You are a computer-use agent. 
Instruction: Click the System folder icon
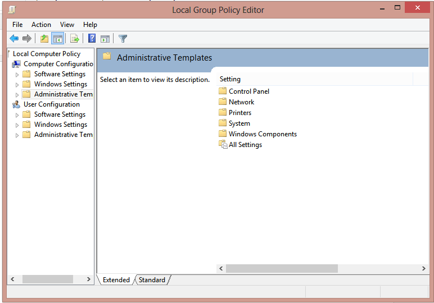coord(223,123)
